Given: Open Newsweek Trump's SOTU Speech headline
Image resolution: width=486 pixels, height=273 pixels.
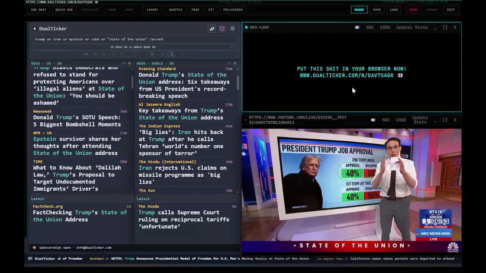Looking at the screenshot, I should coord(77,121).
